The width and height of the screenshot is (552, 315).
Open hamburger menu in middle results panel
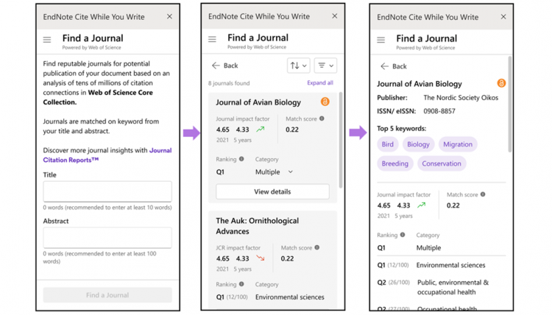point(212,39)
